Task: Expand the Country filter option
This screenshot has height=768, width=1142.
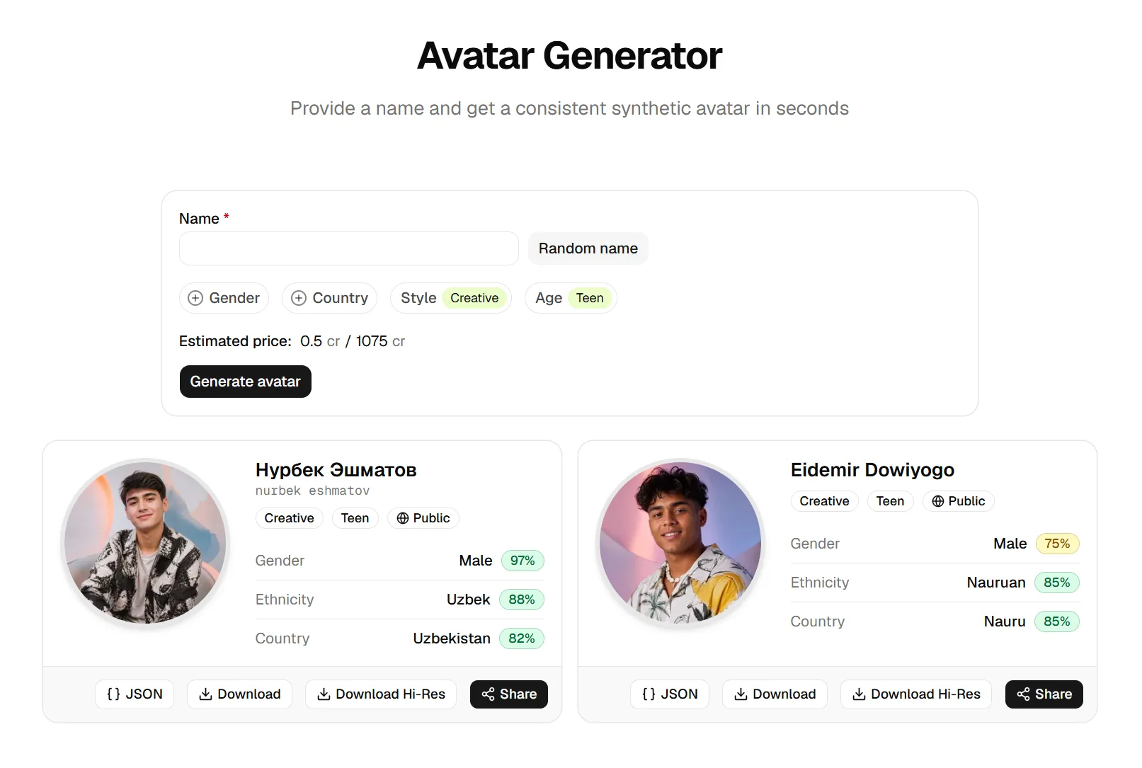Action: [329, 298]
